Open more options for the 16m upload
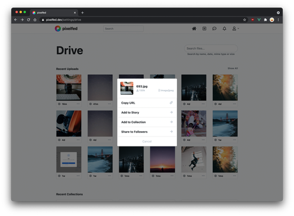The height and width of the screenshot is (216, 294). (78, 104)
